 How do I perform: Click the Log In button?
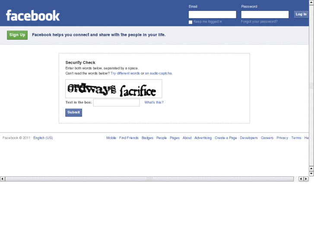[x=301, y=14]
